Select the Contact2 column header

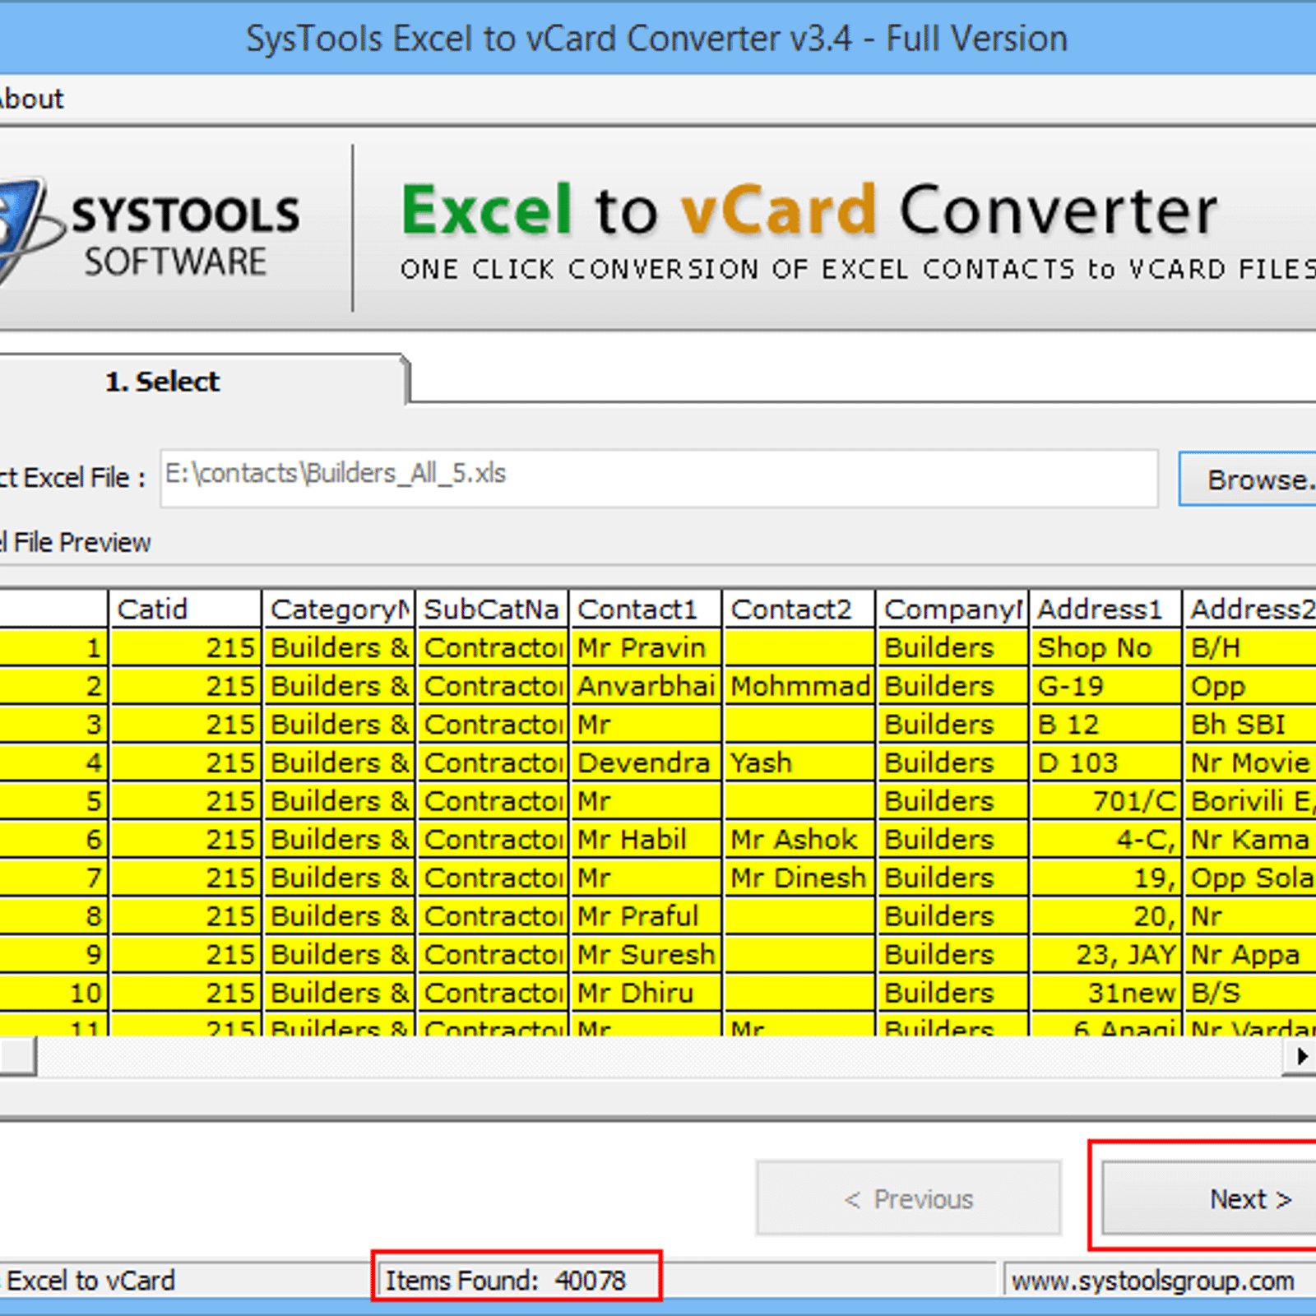pos(799,609)
